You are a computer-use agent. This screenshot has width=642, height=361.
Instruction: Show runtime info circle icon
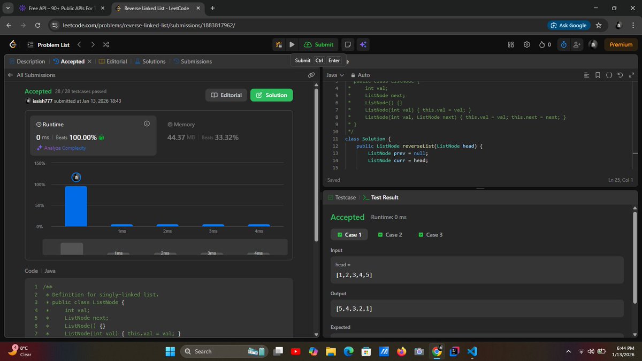pyautogui.click(x=147, y=124)
